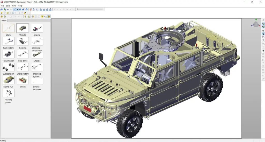Viewport: 265px width, 142px height.
Task: Open the Help menu
Action: (x=20, y=6)
